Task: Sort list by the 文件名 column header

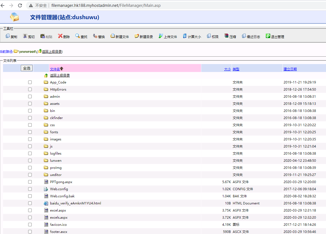Action: (55, 69)
